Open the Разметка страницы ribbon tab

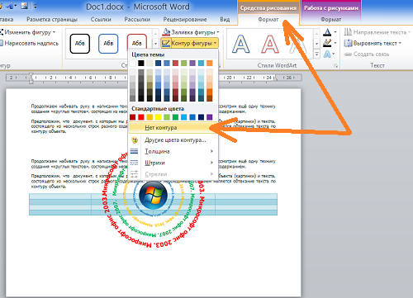tap(52, 20)
